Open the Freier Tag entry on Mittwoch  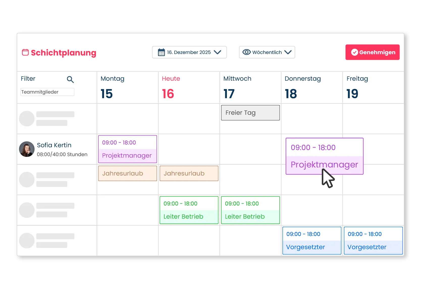click(x=250, y=113)
